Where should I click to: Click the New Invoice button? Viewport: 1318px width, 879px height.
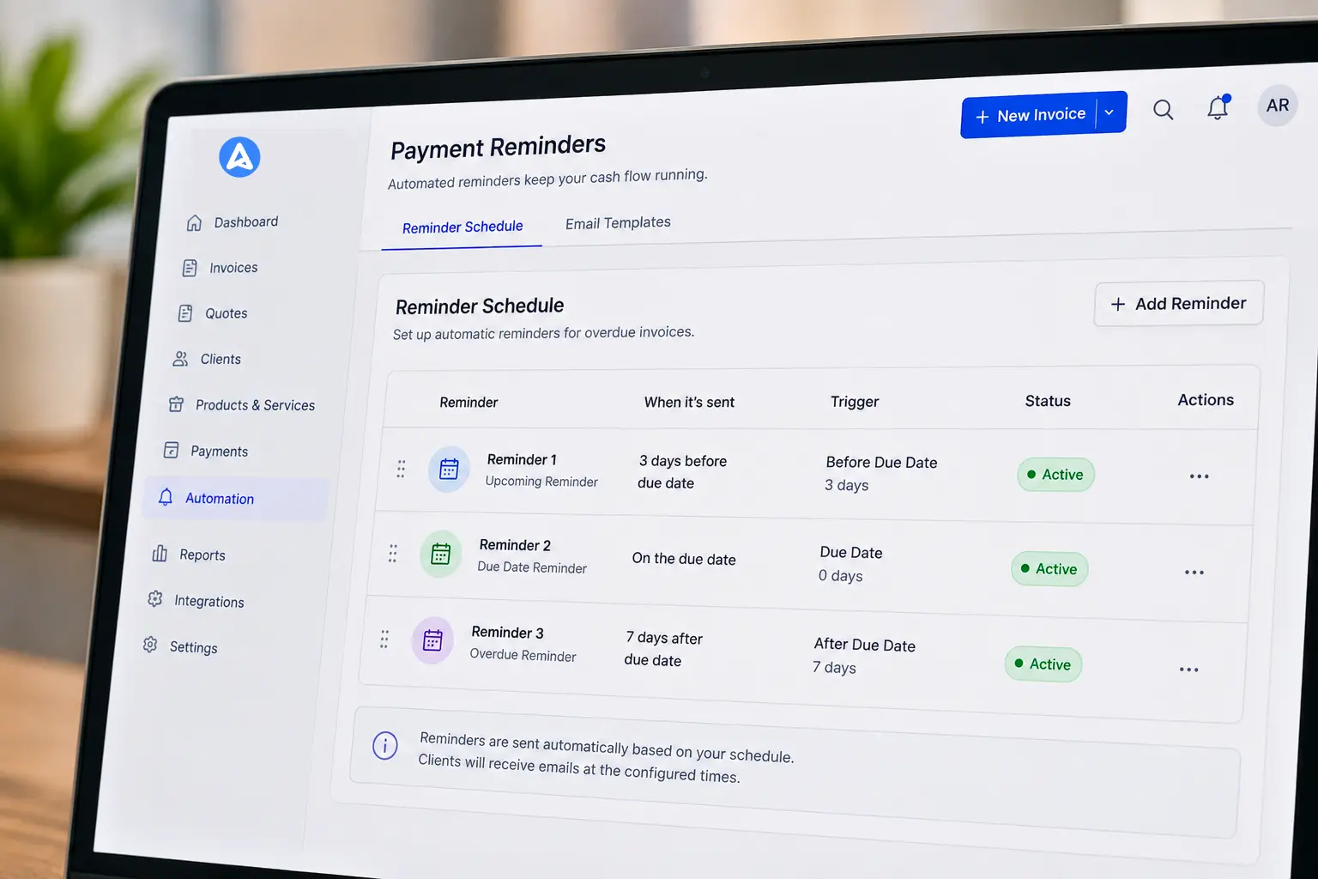click(x=1029, y=115)
